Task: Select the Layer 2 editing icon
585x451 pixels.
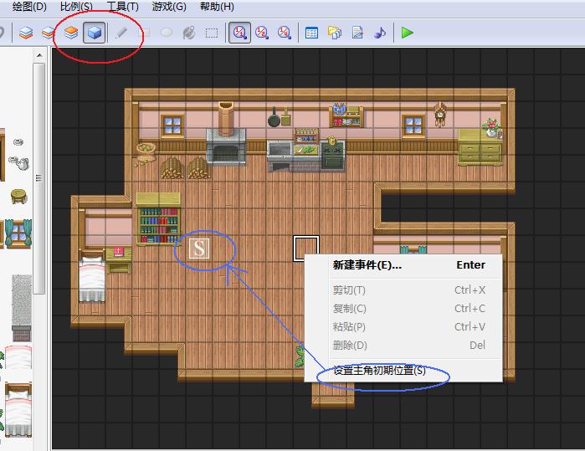Action: point(49,33)
